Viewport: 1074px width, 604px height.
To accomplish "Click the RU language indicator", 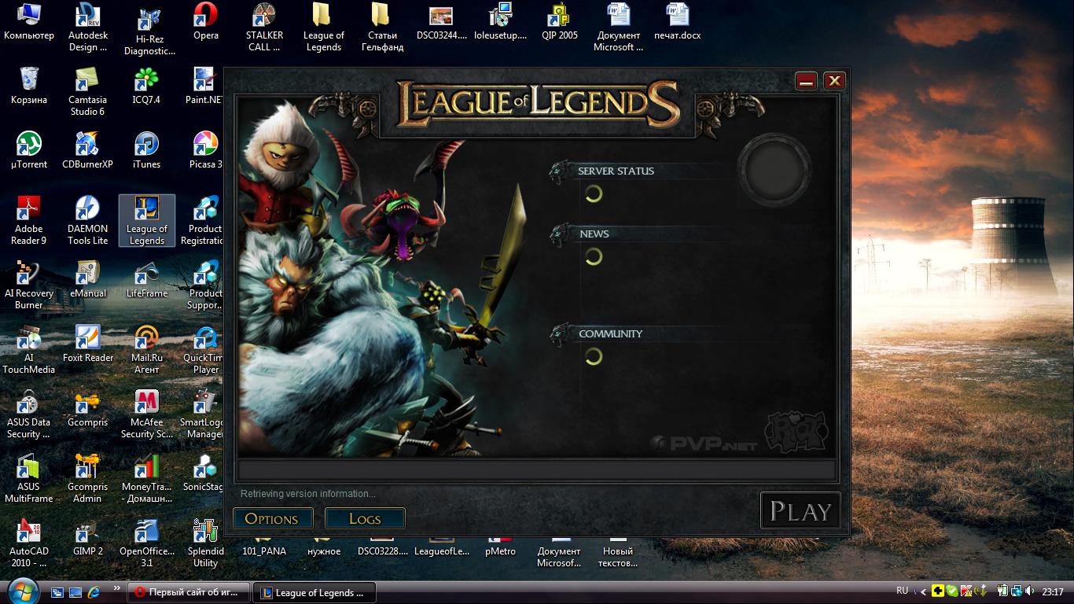I will 902,591.
